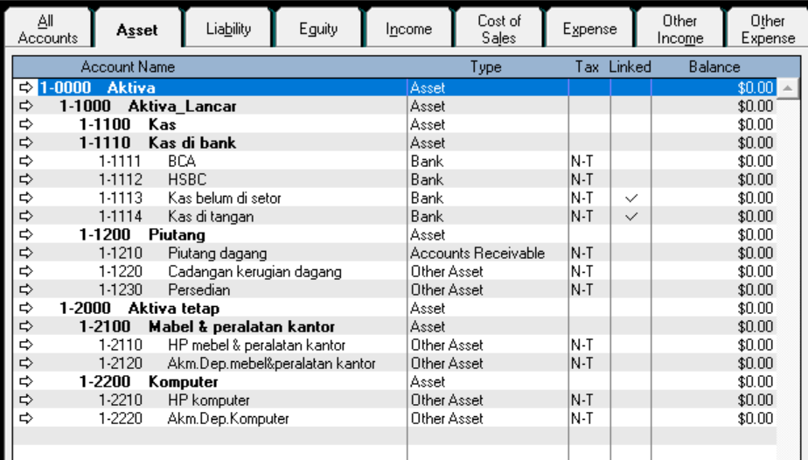
Task: Select the Komputer header account
Action: (184, 381)
